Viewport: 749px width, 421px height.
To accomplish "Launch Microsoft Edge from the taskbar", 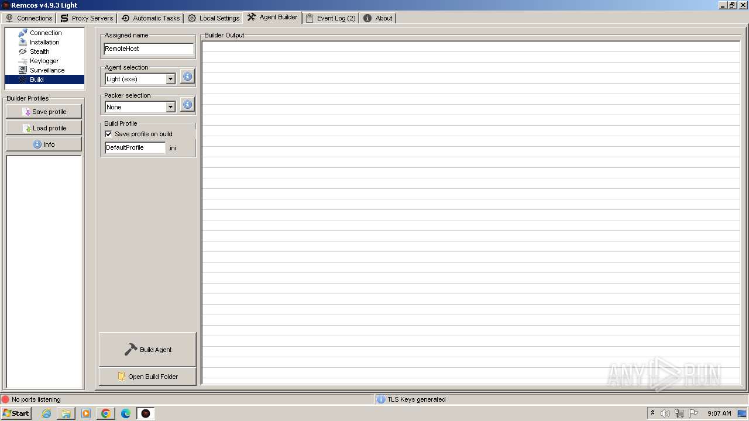I will tap(126, 413).
